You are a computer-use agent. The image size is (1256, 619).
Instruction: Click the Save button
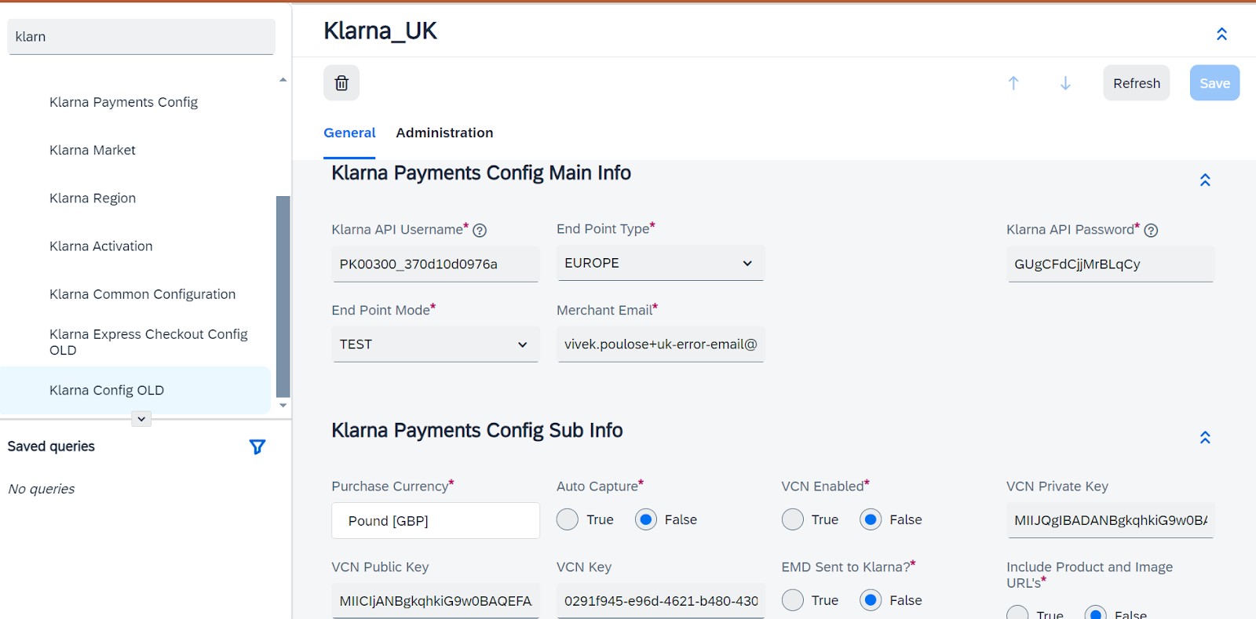coord(1214,83)
